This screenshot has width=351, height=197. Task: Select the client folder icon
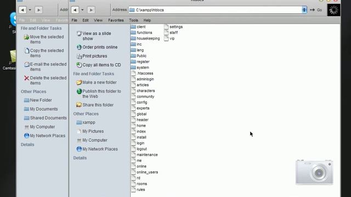click(133, 27)
